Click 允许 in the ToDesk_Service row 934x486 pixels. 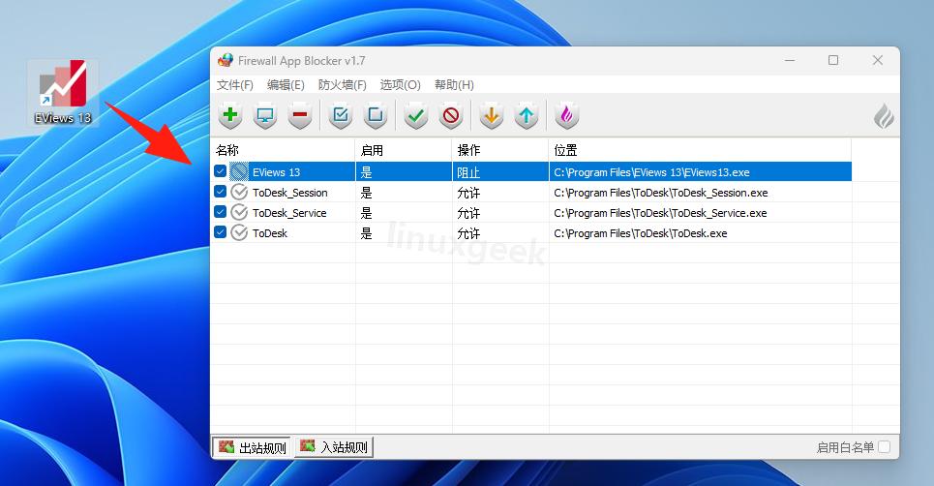(468, 213)
